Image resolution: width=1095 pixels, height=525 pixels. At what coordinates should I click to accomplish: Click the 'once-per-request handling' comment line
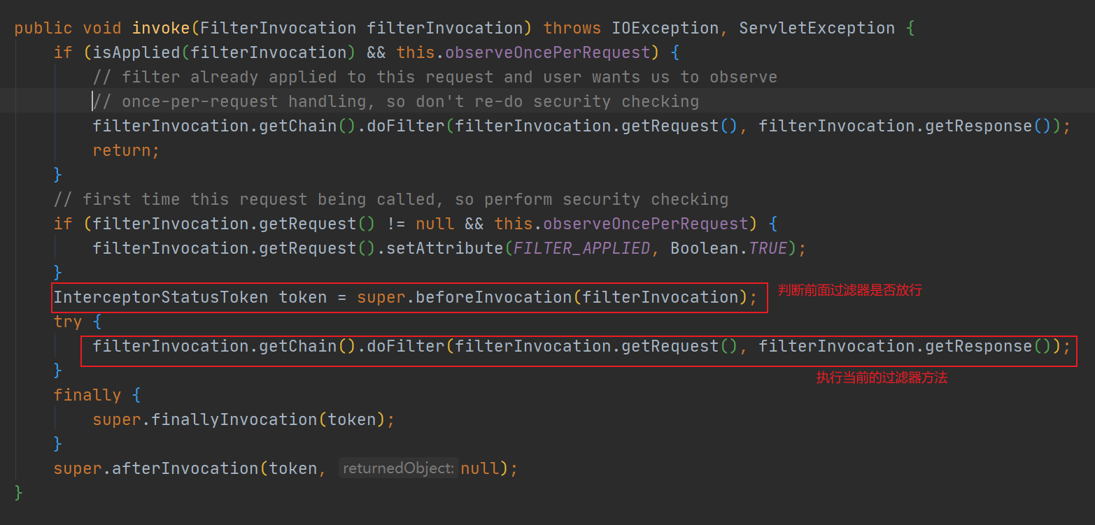pos(396,101)
